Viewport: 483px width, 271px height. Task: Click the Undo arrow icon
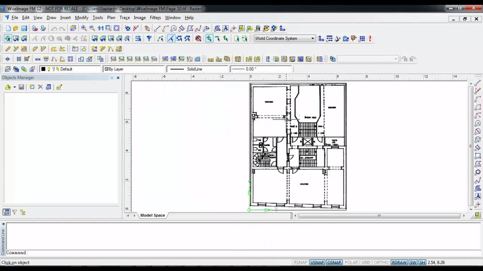point(54,29)
